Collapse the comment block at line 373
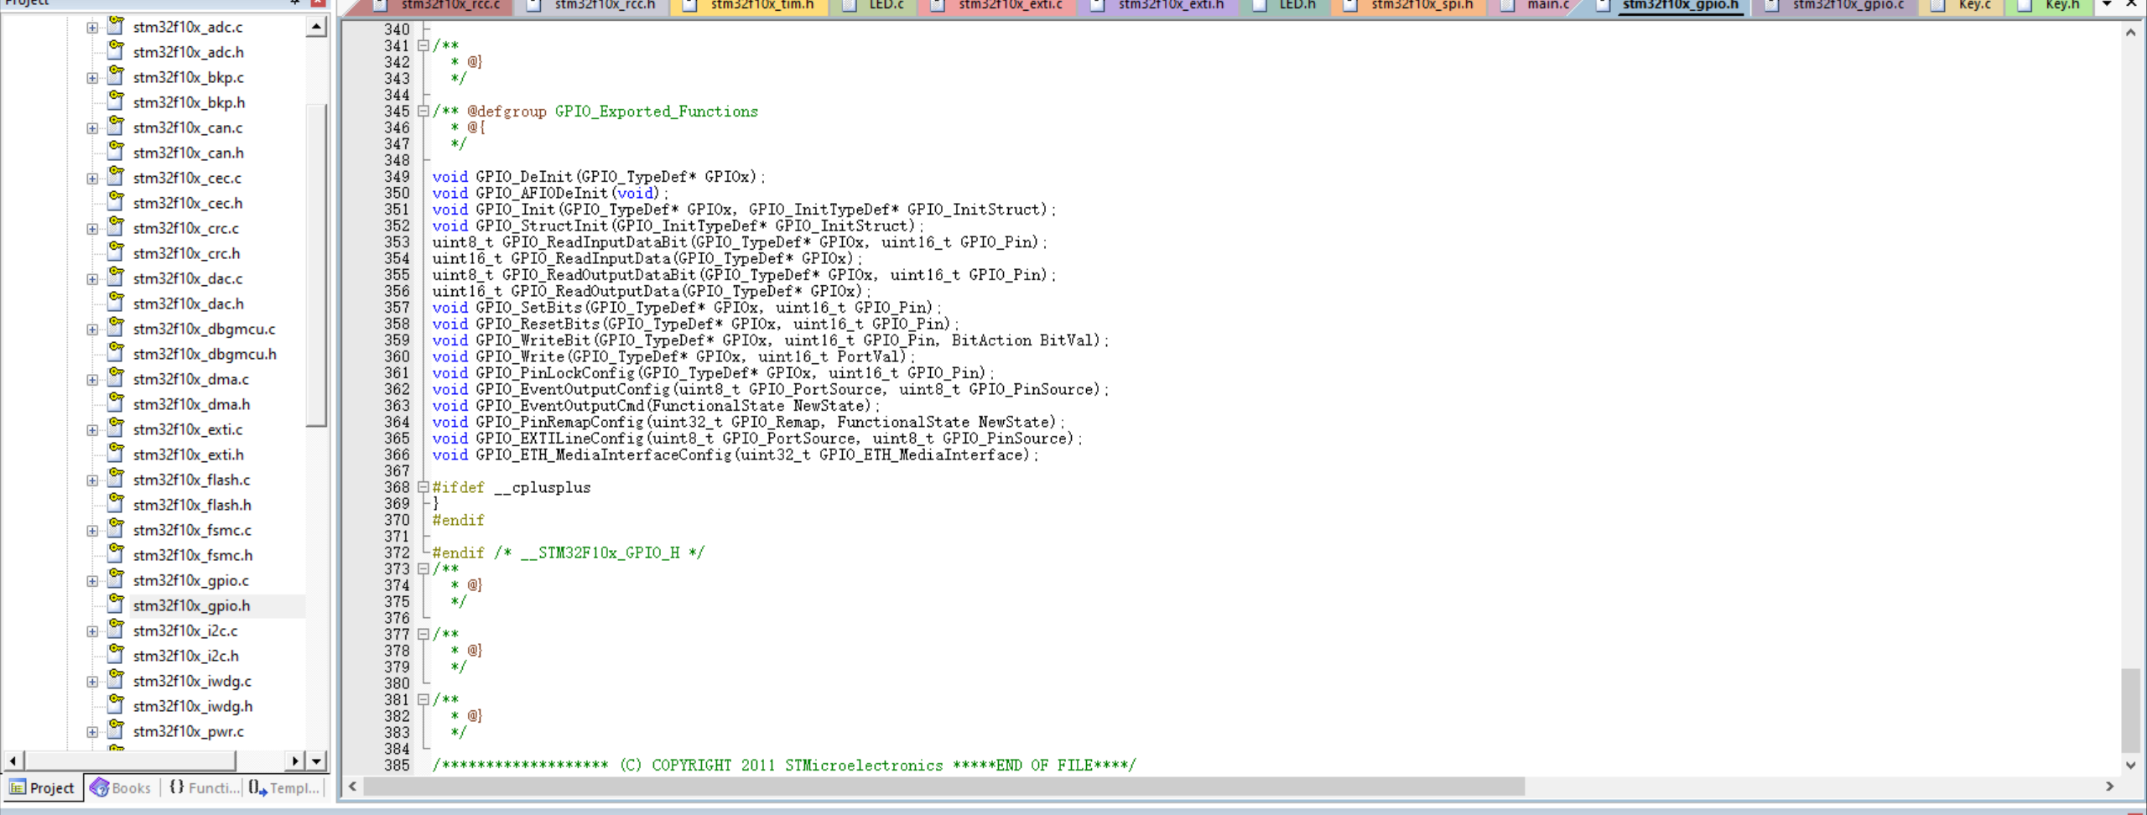This screenshot has height=815, width=2147. point(424,569)
